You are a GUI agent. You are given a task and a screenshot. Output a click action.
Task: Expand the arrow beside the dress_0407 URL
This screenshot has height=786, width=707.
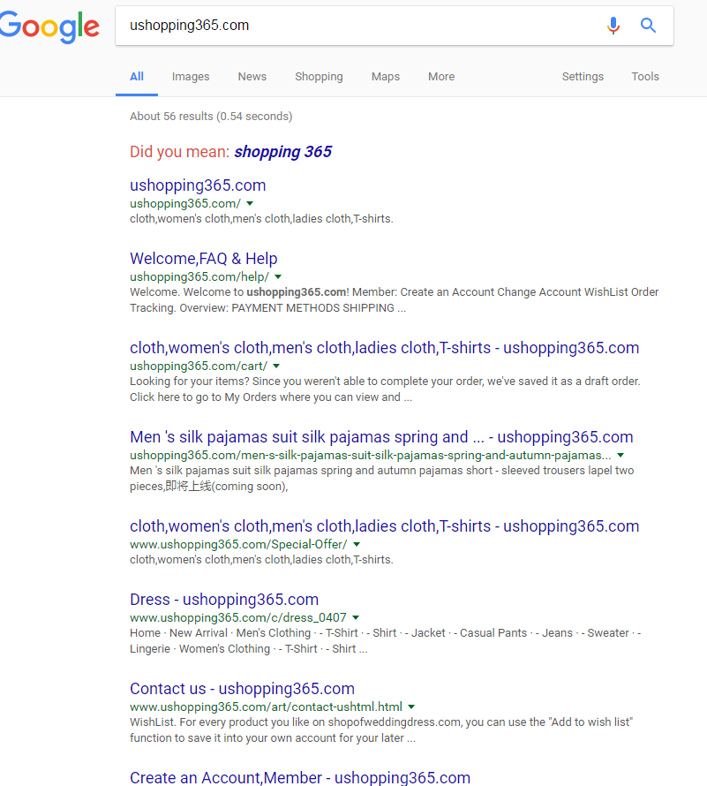tap(356, 617)
